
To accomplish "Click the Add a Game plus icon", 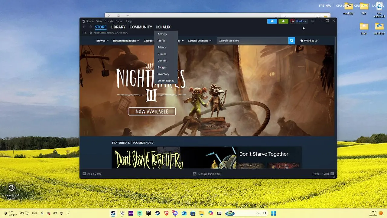I will pyautogui.click(x=84, y=174).
